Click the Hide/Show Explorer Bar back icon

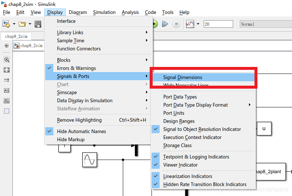click(x=7, y=46)
